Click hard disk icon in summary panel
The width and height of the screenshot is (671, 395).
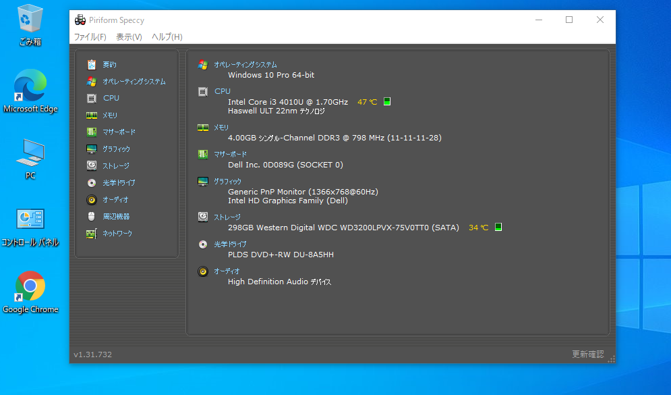[203, 217]
